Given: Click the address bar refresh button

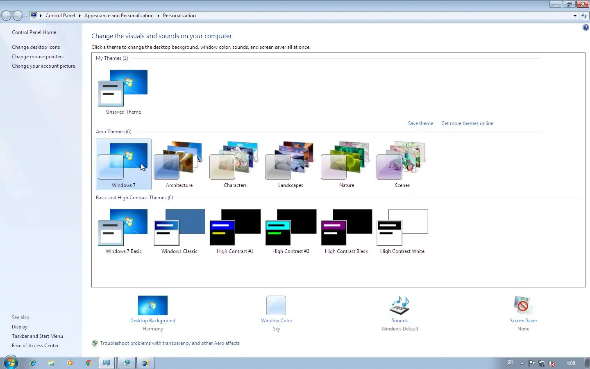Looking at the screenshot, I should [x=584, y=16].
